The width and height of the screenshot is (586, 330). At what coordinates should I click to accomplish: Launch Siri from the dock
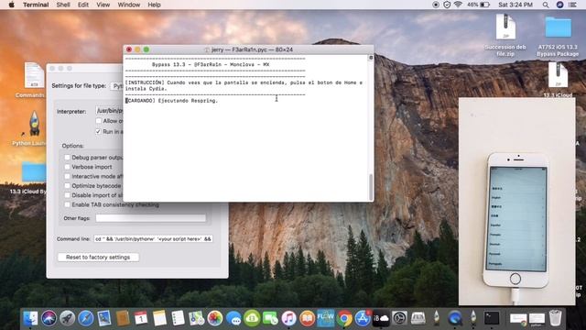(x=49, y=318)
